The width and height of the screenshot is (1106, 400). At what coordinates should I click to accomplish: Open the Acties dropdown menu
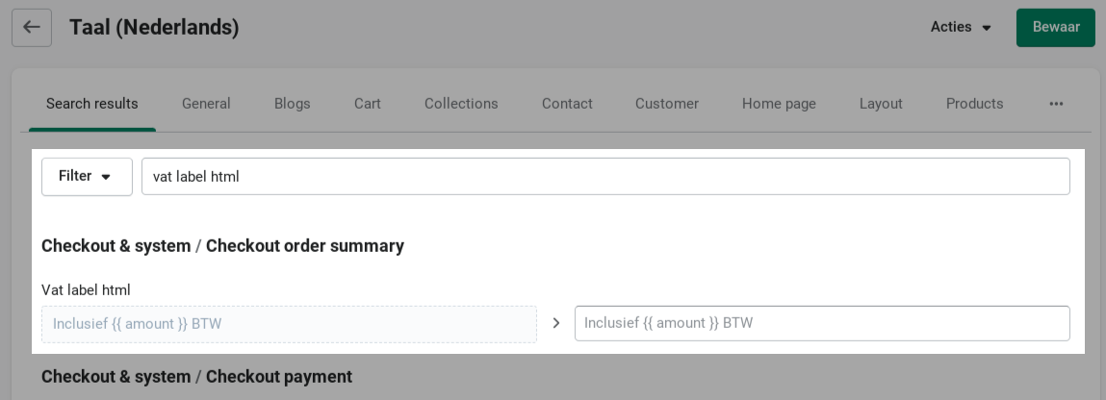click(961, 28)
